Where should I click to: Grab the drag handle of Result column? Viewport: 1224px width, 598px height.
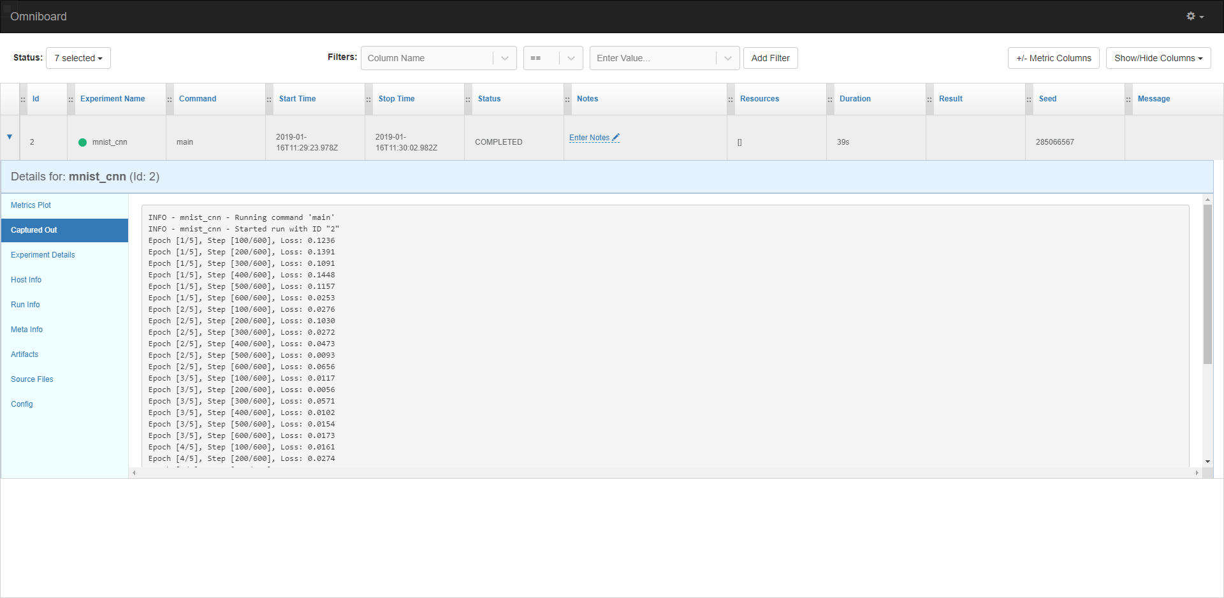929,99
